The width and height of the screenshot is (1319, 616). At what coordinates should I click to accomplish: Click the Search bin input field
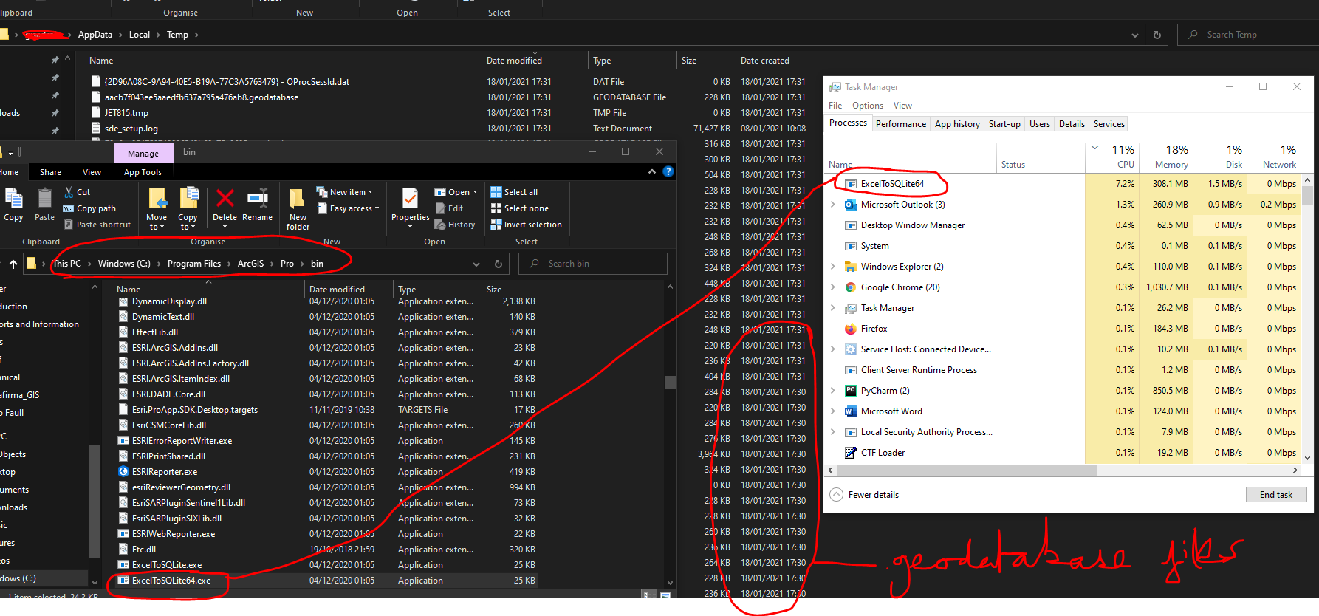[592, 264]
